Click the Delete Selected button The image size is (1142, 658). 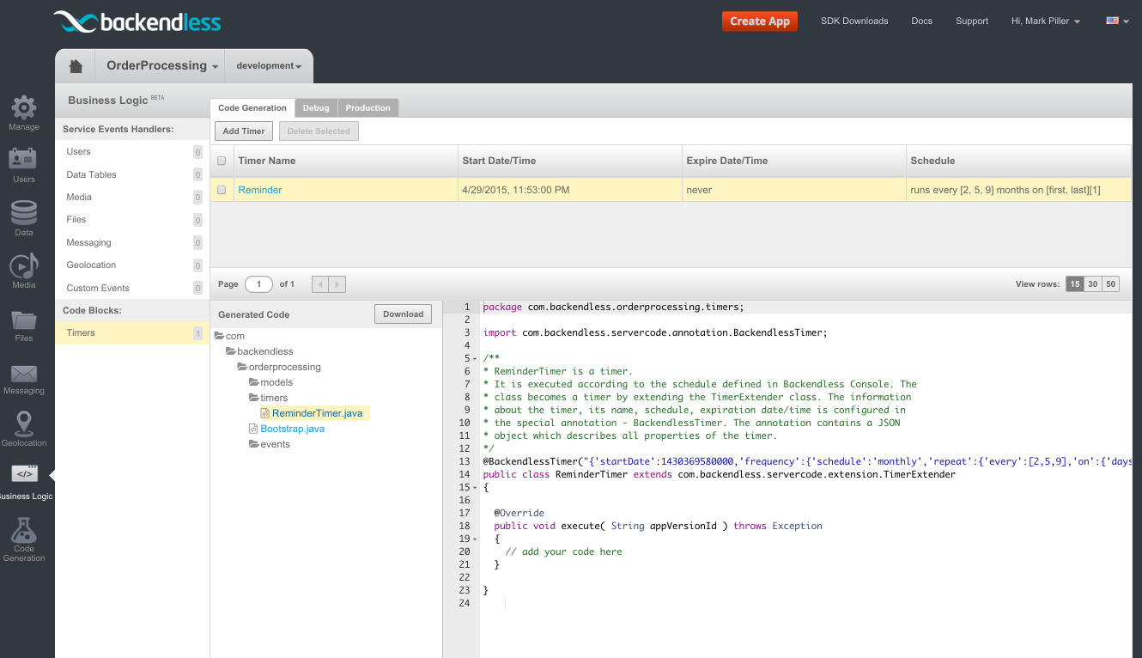pyautogui.click(x=319, y=131)
